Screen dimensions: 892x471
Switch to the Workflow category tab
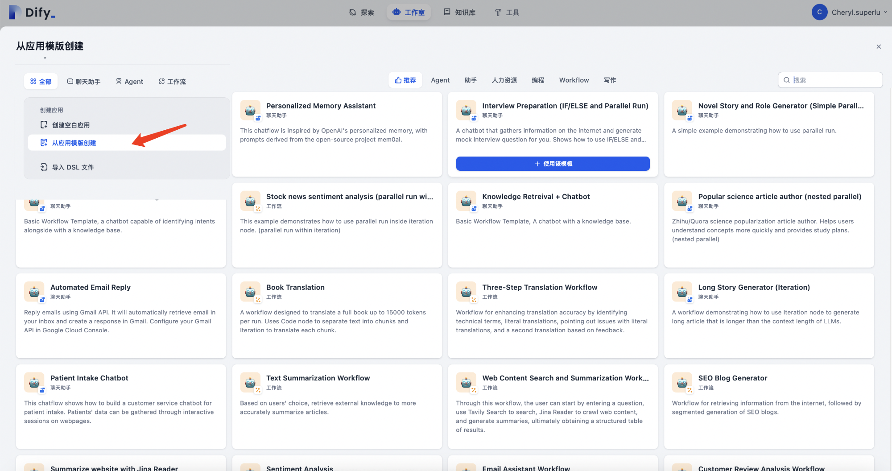coord(574,80)
